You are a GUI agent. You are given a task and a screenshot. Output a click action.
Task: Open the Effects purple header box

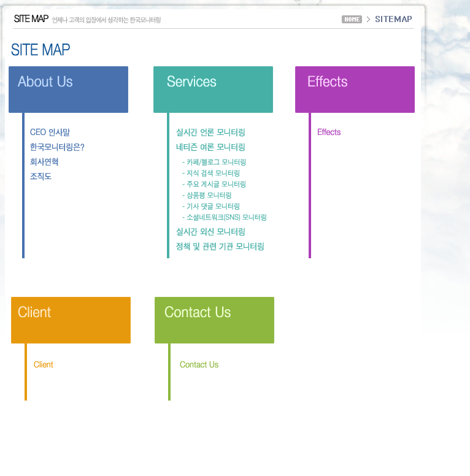pyautogui.click(x=355, y=90)
